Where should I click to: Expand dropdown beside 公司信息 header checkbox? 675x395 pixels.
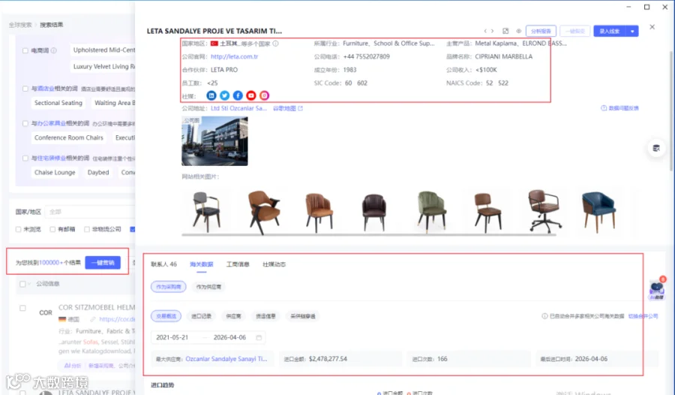pyautogui.click(x=28, y=284)
